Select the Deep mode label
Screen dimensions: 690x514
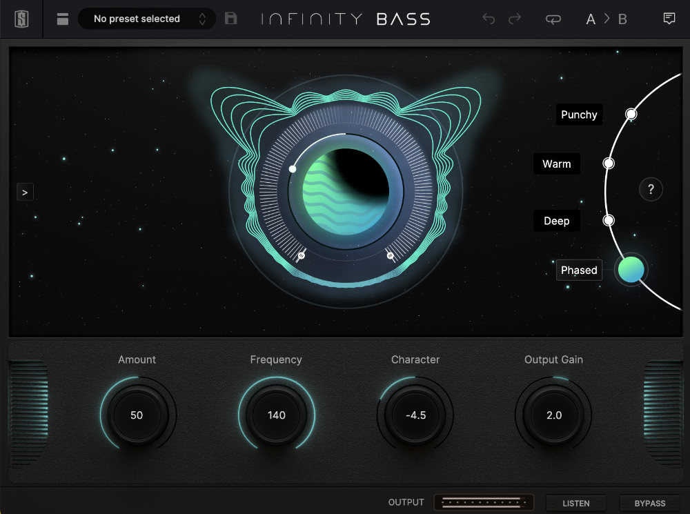pos(557,221)
